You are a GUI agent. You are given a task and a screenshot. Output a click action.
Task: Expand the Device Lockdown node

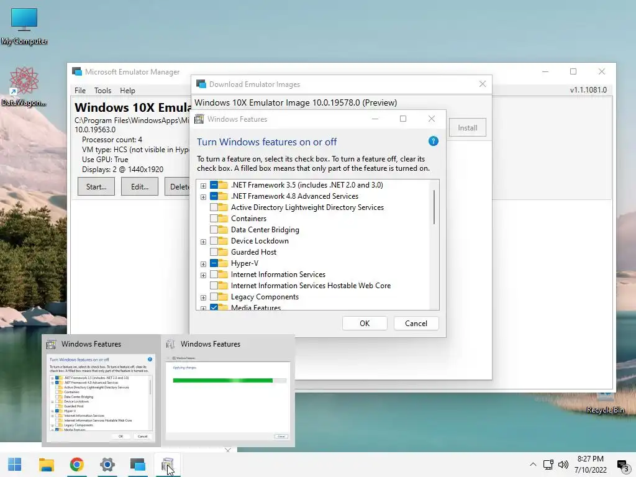click(x=203, y=242)
